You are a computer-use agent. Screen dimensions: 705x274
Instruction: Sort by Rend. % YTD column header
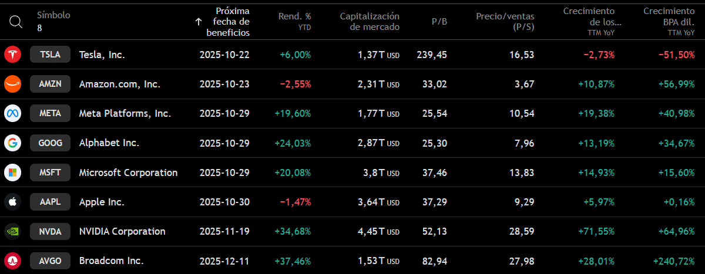(x=294, y=21)
